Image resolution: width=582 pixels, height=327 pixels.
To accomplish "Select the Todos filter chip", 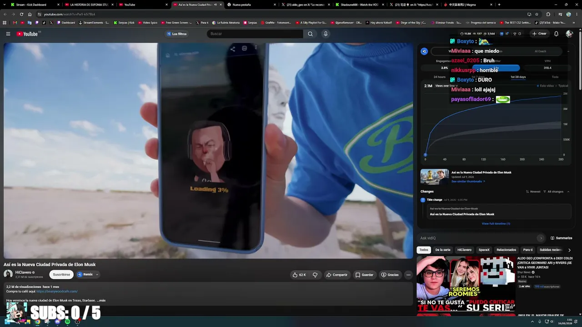I will 424,250.
